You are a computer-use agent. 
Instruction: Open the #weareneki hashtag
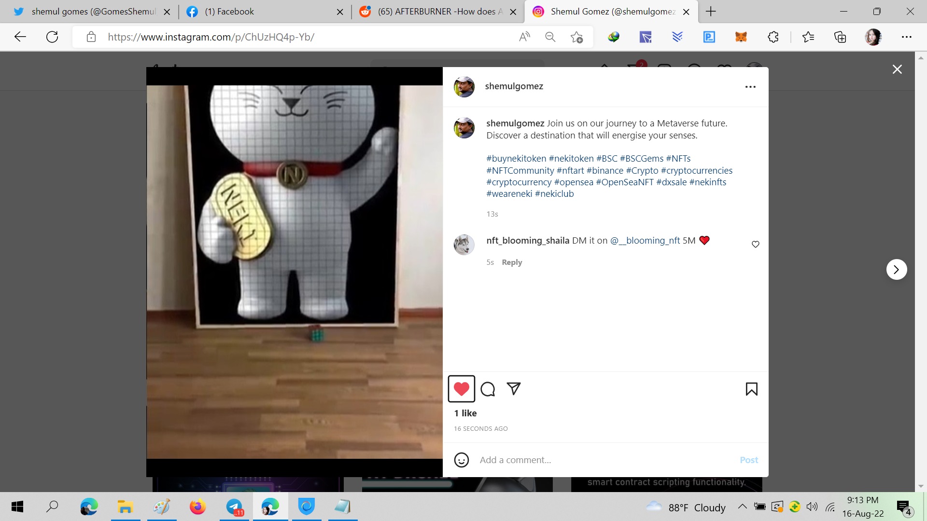click(x=509, y=194)
